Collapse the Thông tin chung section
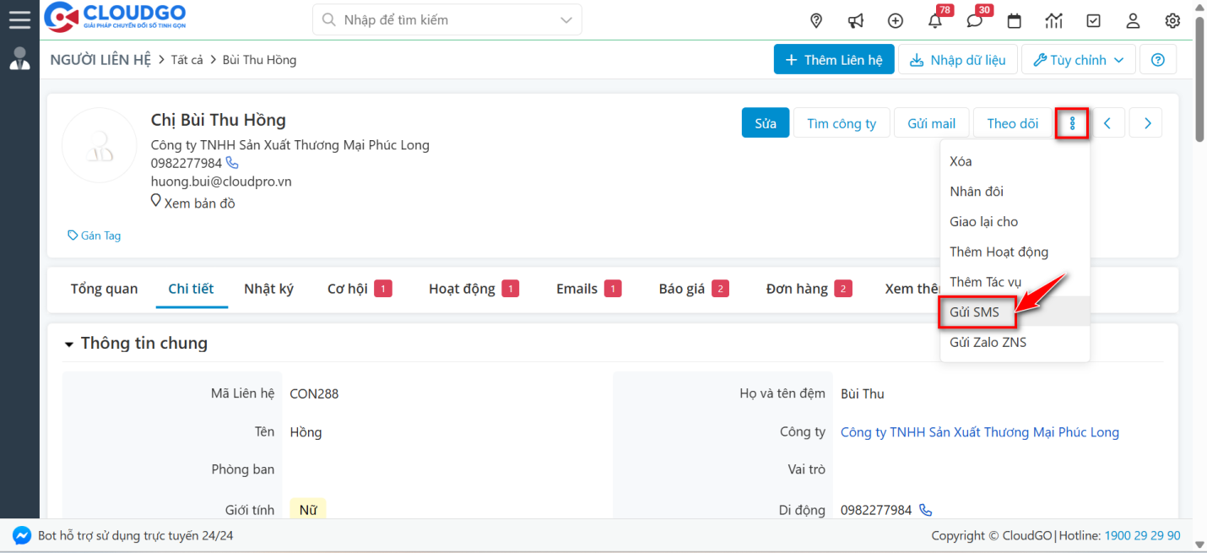 69,343
